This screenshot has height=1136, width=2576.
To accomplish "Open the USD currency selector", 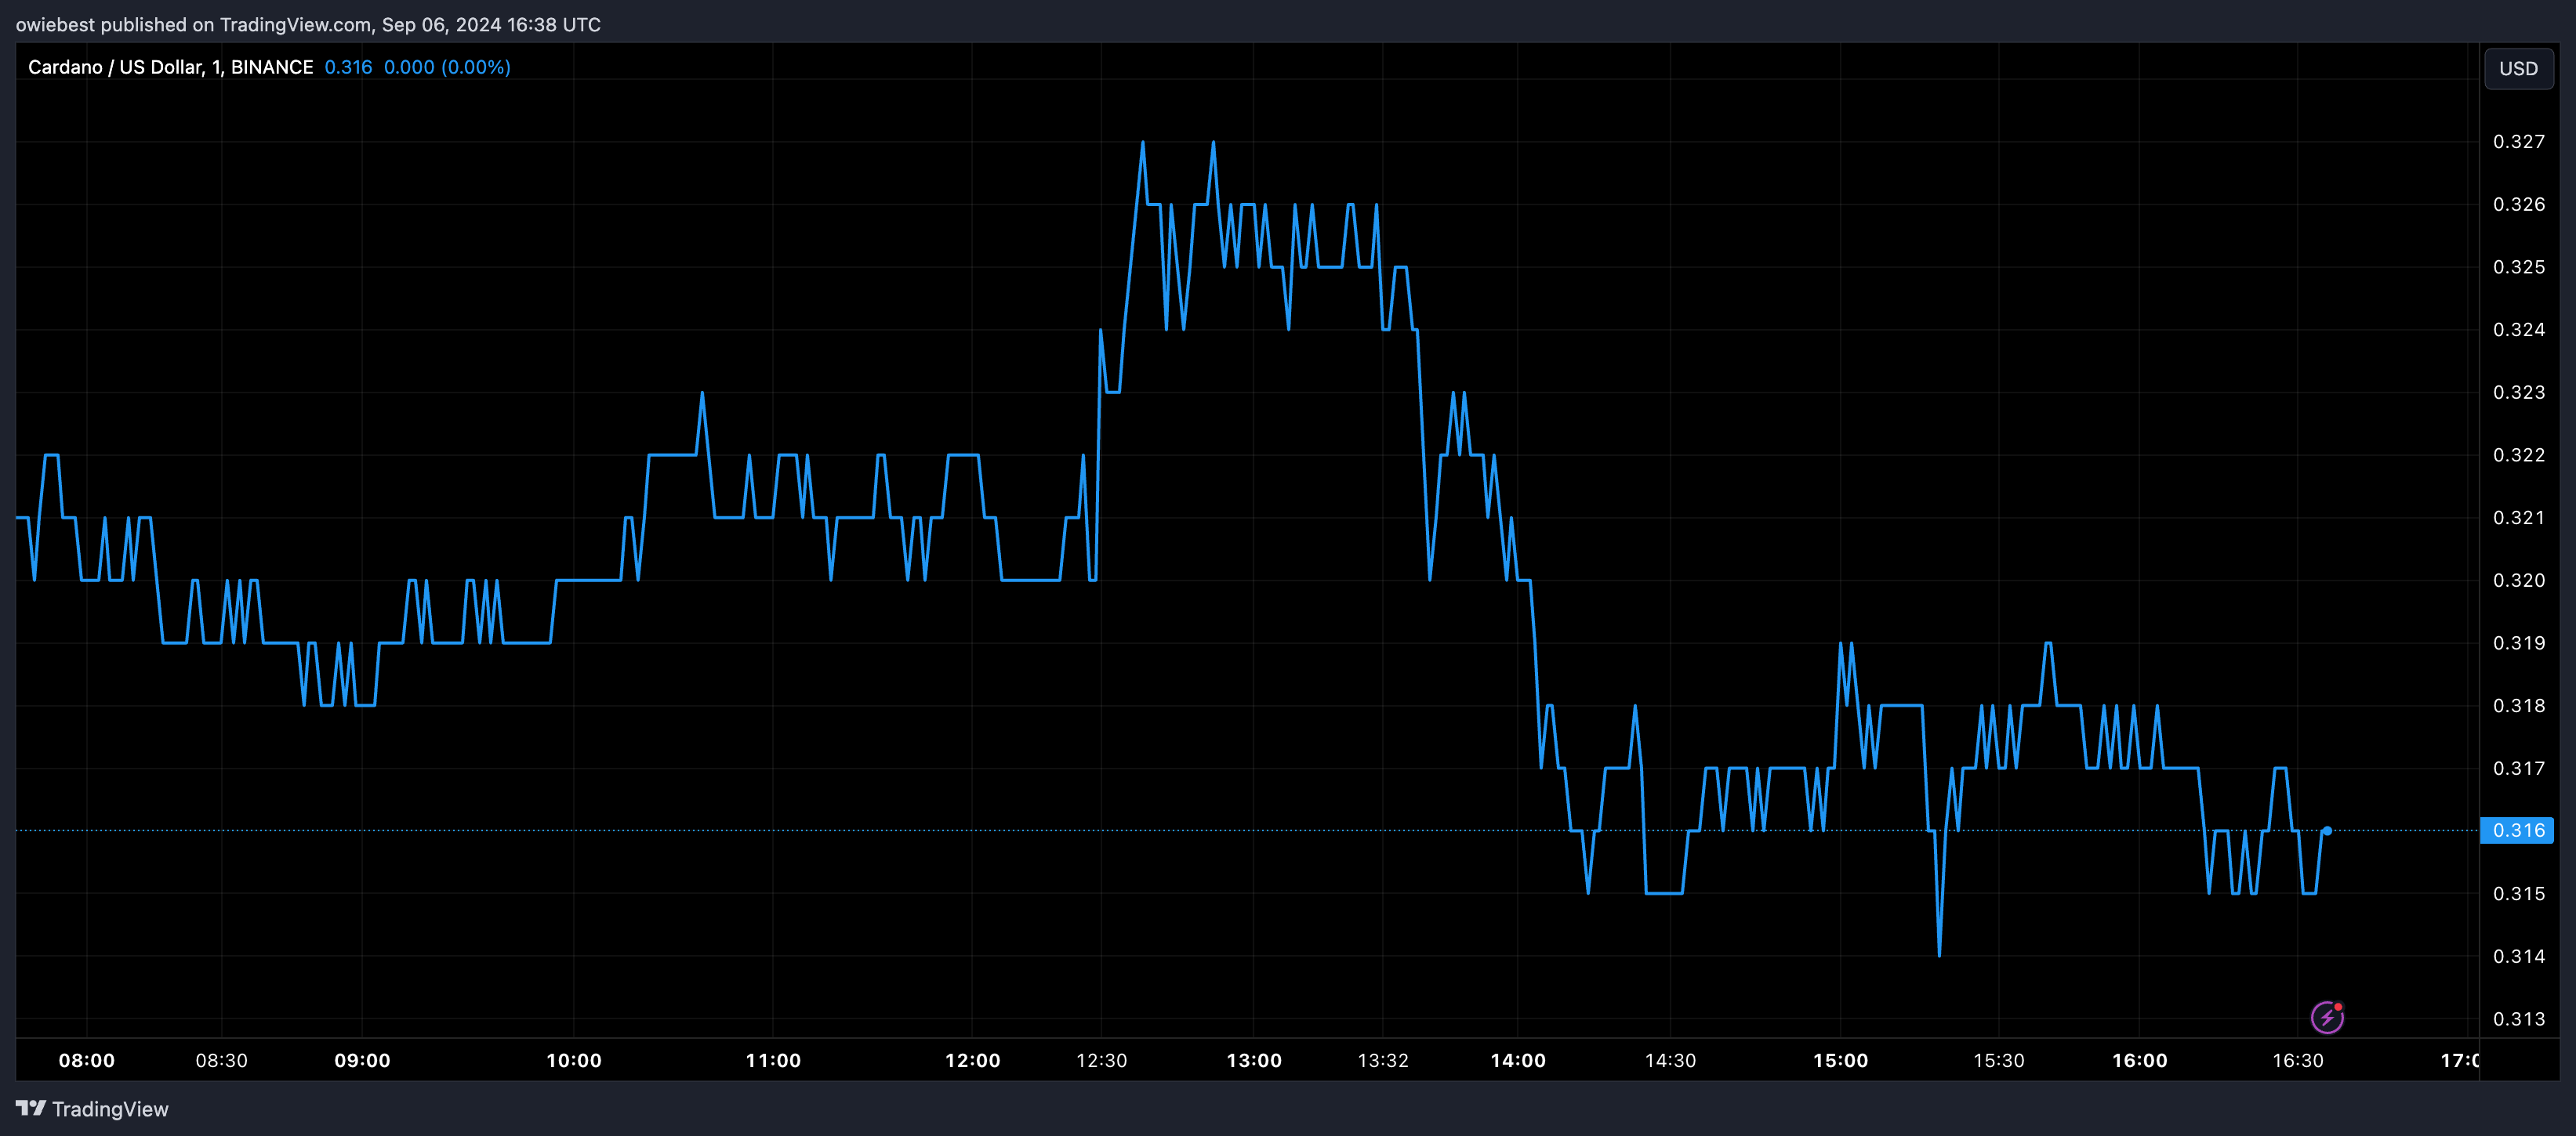I will (2518, 68).
